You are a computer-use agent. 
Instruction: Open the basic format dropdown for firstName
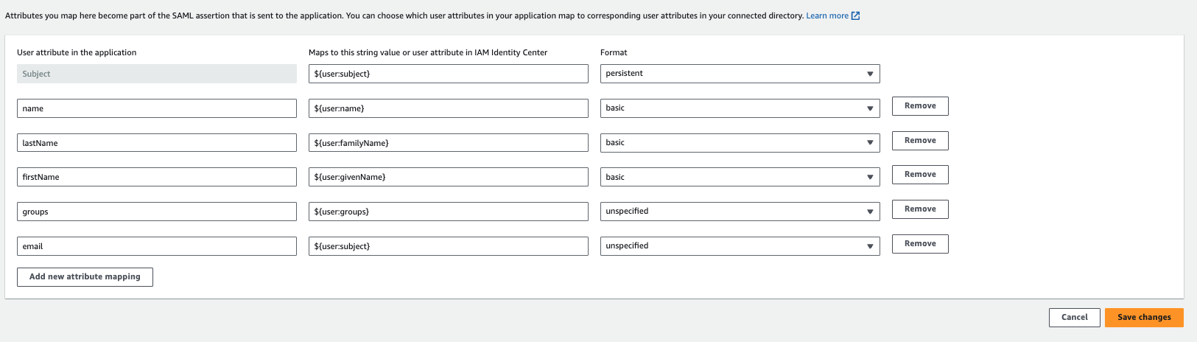click(740, 177)
